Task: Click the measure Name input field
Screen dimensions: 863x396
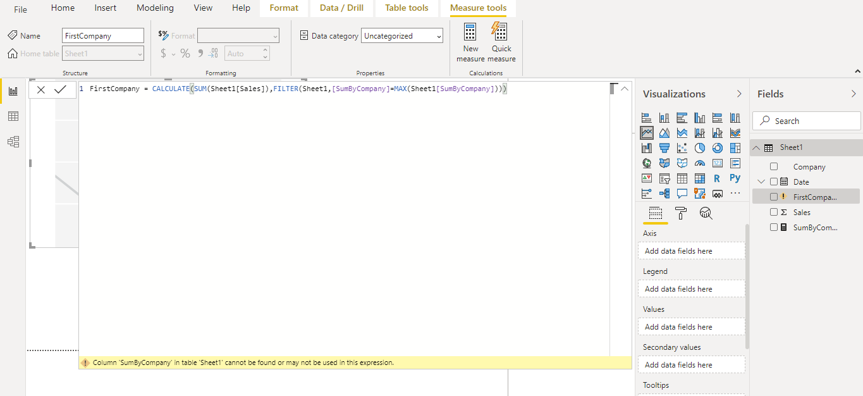Action: [x=103, y=36]
